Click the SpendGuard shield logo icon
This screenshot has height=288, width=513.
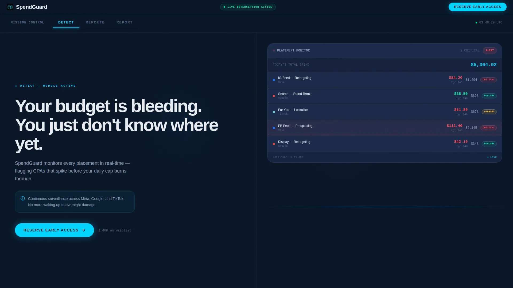pos(10,7)
